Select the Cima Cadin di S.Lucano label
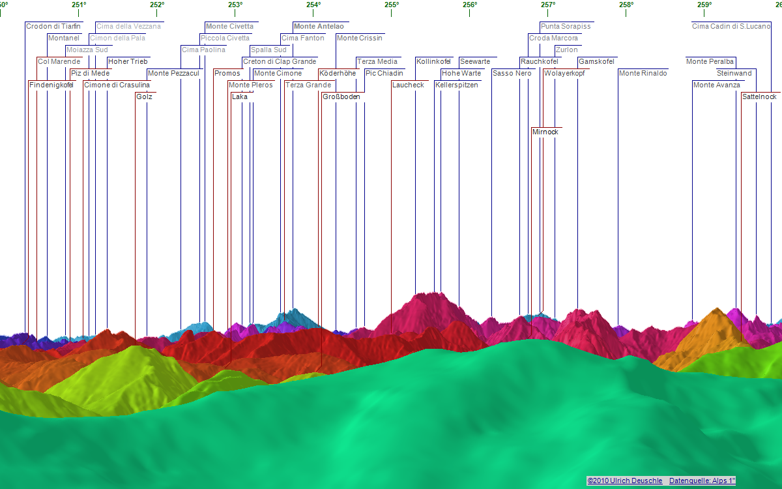Screen dimensions: 782x489 click(x=731, y=27)
